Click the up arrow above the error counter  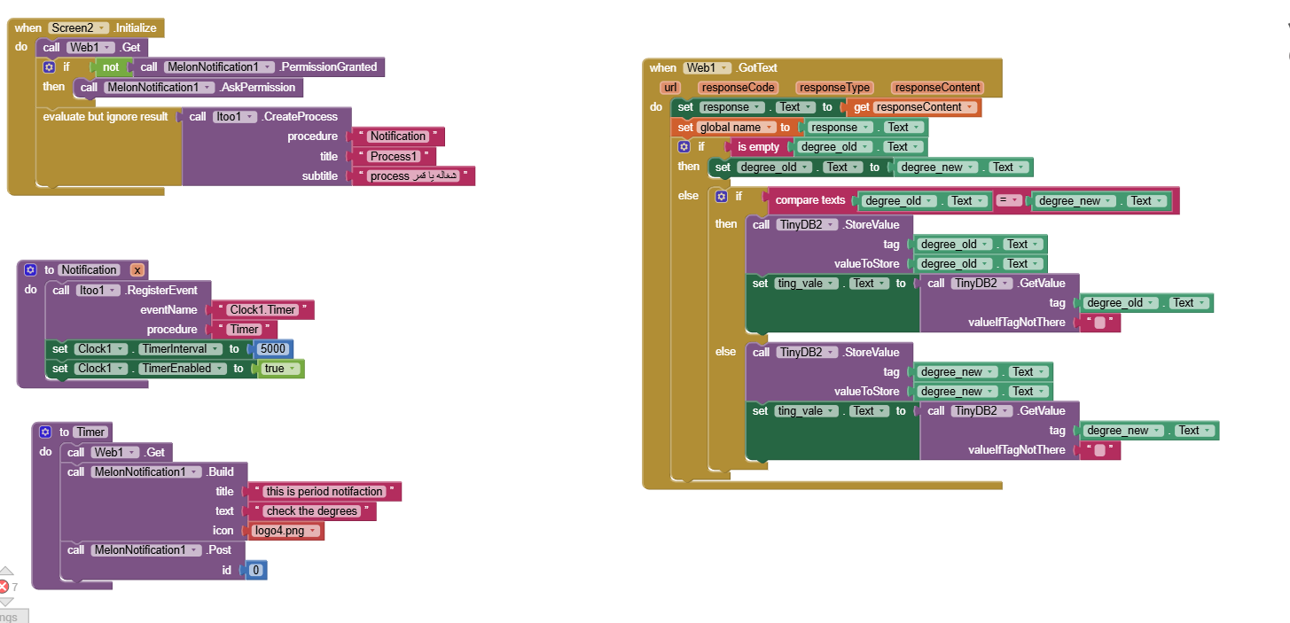pyautogui.click(x=5, y=572)
